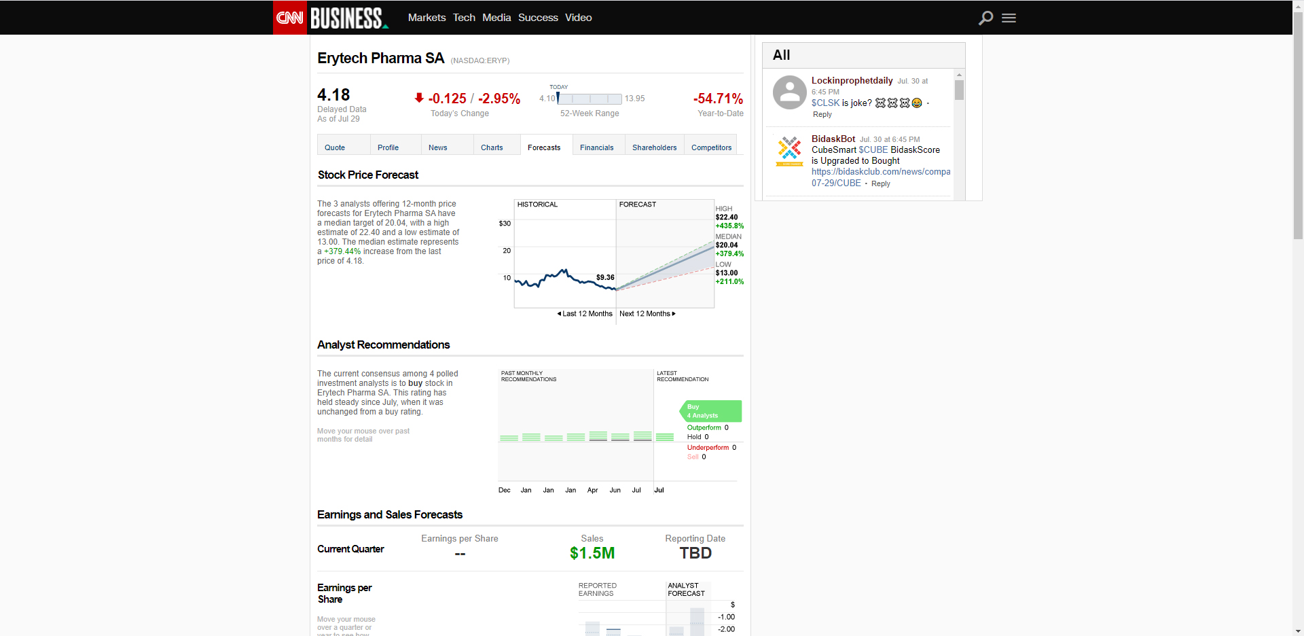The width and height of the screenshot is (1304, 636).
Task: Click the $1.5M sales figure
Action: pos(592,553)
